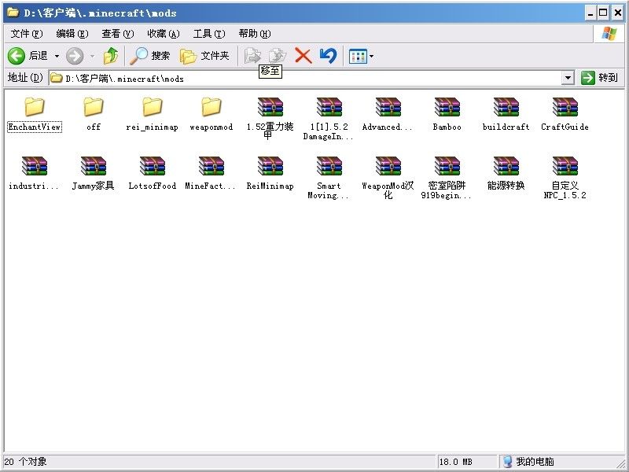Image resolution: width=629 pixels, height=472 pixels.
Task: Select the 密室陷阱919begin archive icon
Action: (x=447, y=166)
